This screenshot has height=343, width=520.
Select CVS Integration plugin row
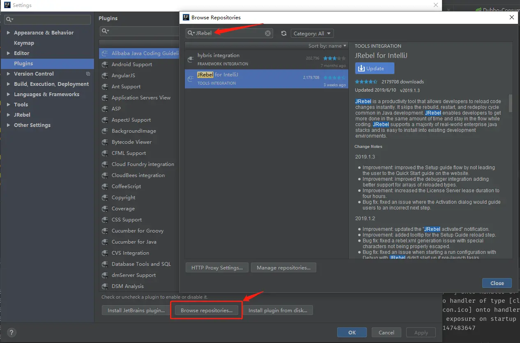coord(139,253)
